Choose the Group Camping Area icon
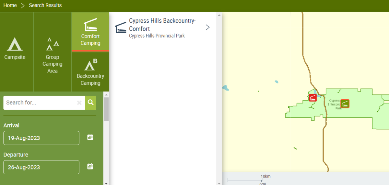 (x=52, y=44)
